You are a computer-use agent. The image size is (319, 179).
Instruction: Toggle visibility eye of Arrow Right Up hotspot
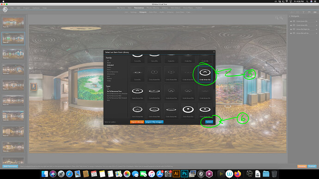(291, 29)
